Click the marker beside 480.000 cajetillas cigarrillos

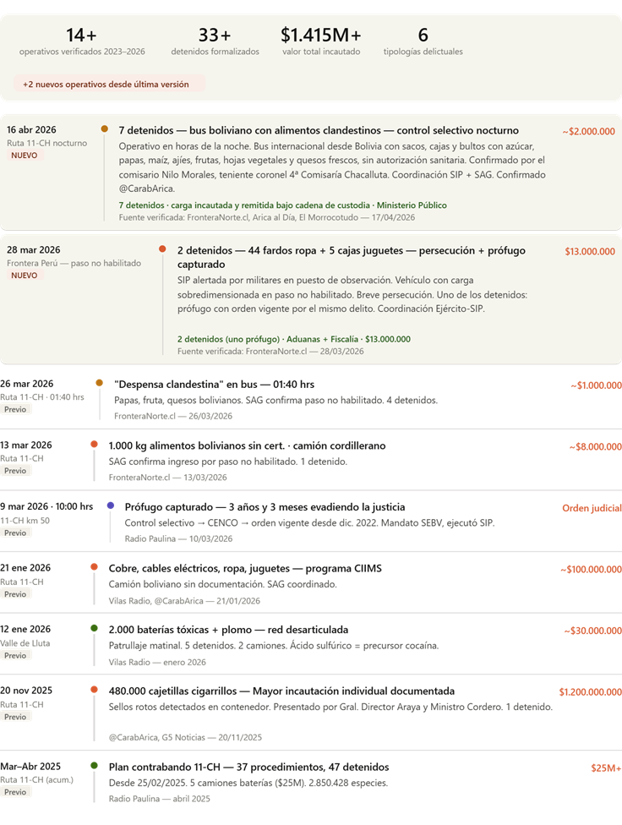point(94,690)
